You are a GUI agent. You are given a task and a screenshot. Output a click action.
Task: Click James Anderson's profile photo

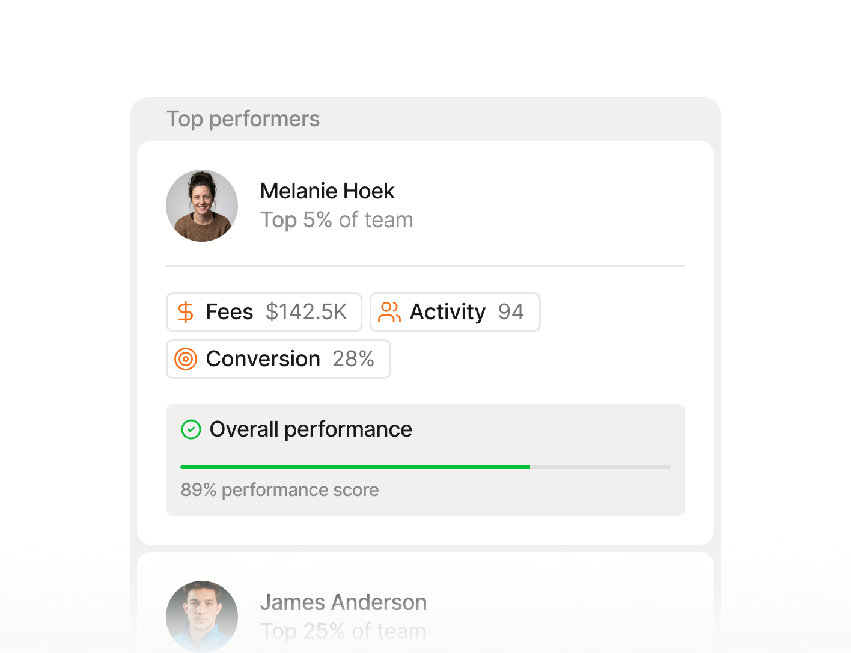tap(202, 616)
